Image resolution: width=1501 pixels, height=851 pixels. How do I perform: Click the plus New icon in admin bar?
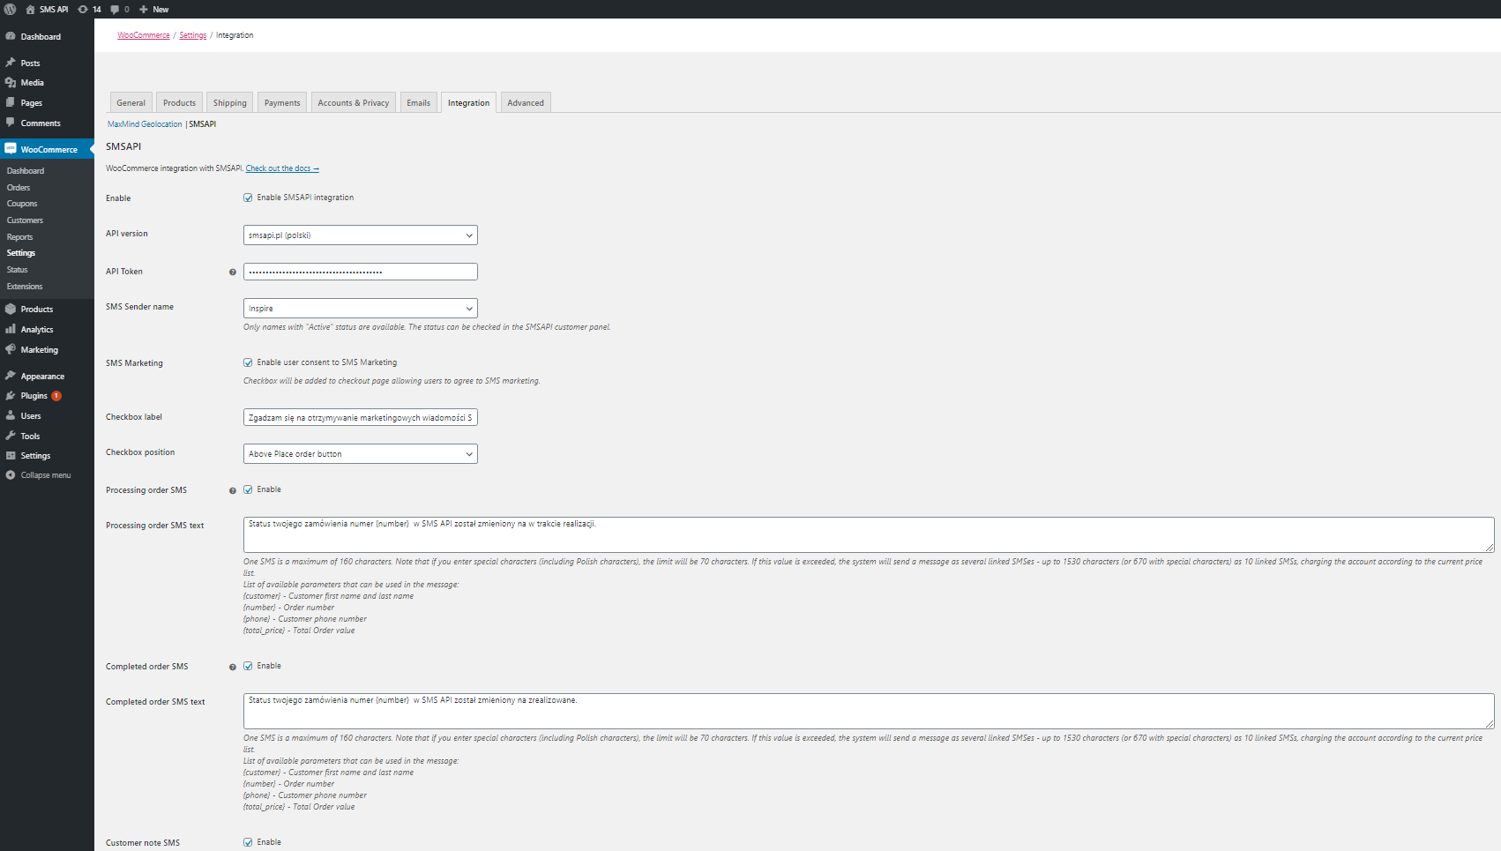(x=144, y=9)
